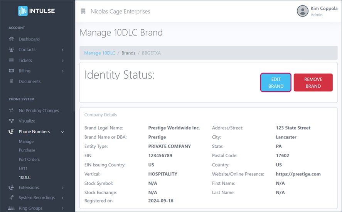The height and width of the screenshot is (212, 342).
Task: Click Kim Coppola user avatar
Action: (302, 11)
